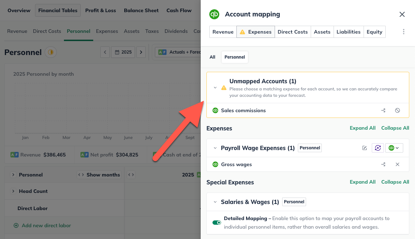Screen dimensions: 415x239
Task: Click the half-circle status icon beside Personnel heading
Action: click(x=51, y=52)
